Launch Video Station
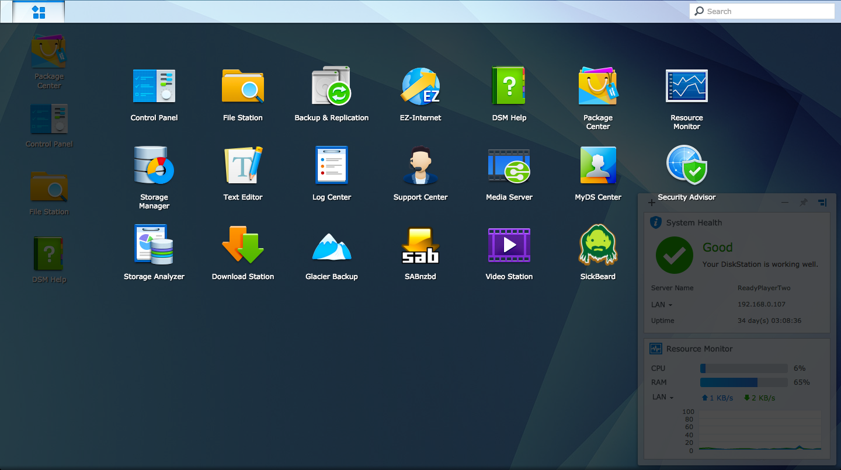The width and height of the screenshot is (841, 470). click(x=509, y=245)
